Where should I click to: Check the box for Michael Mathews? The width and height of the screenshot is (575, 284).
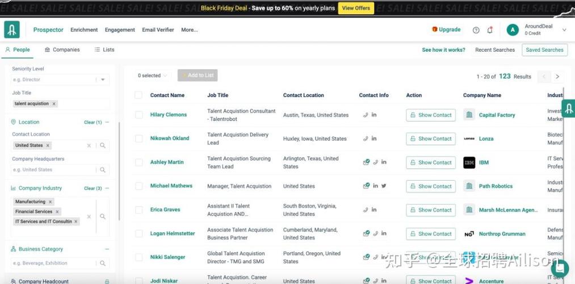coord(139,186)
